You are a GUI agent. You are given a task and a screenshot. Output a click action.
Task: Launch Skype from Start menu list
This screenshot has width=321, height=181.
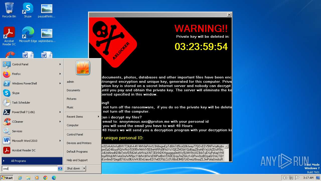(32, 93)
